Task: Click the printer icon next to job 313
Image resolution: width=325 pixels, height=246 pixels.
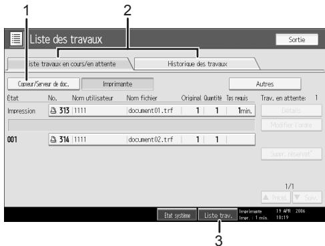Action: [53, 110]
